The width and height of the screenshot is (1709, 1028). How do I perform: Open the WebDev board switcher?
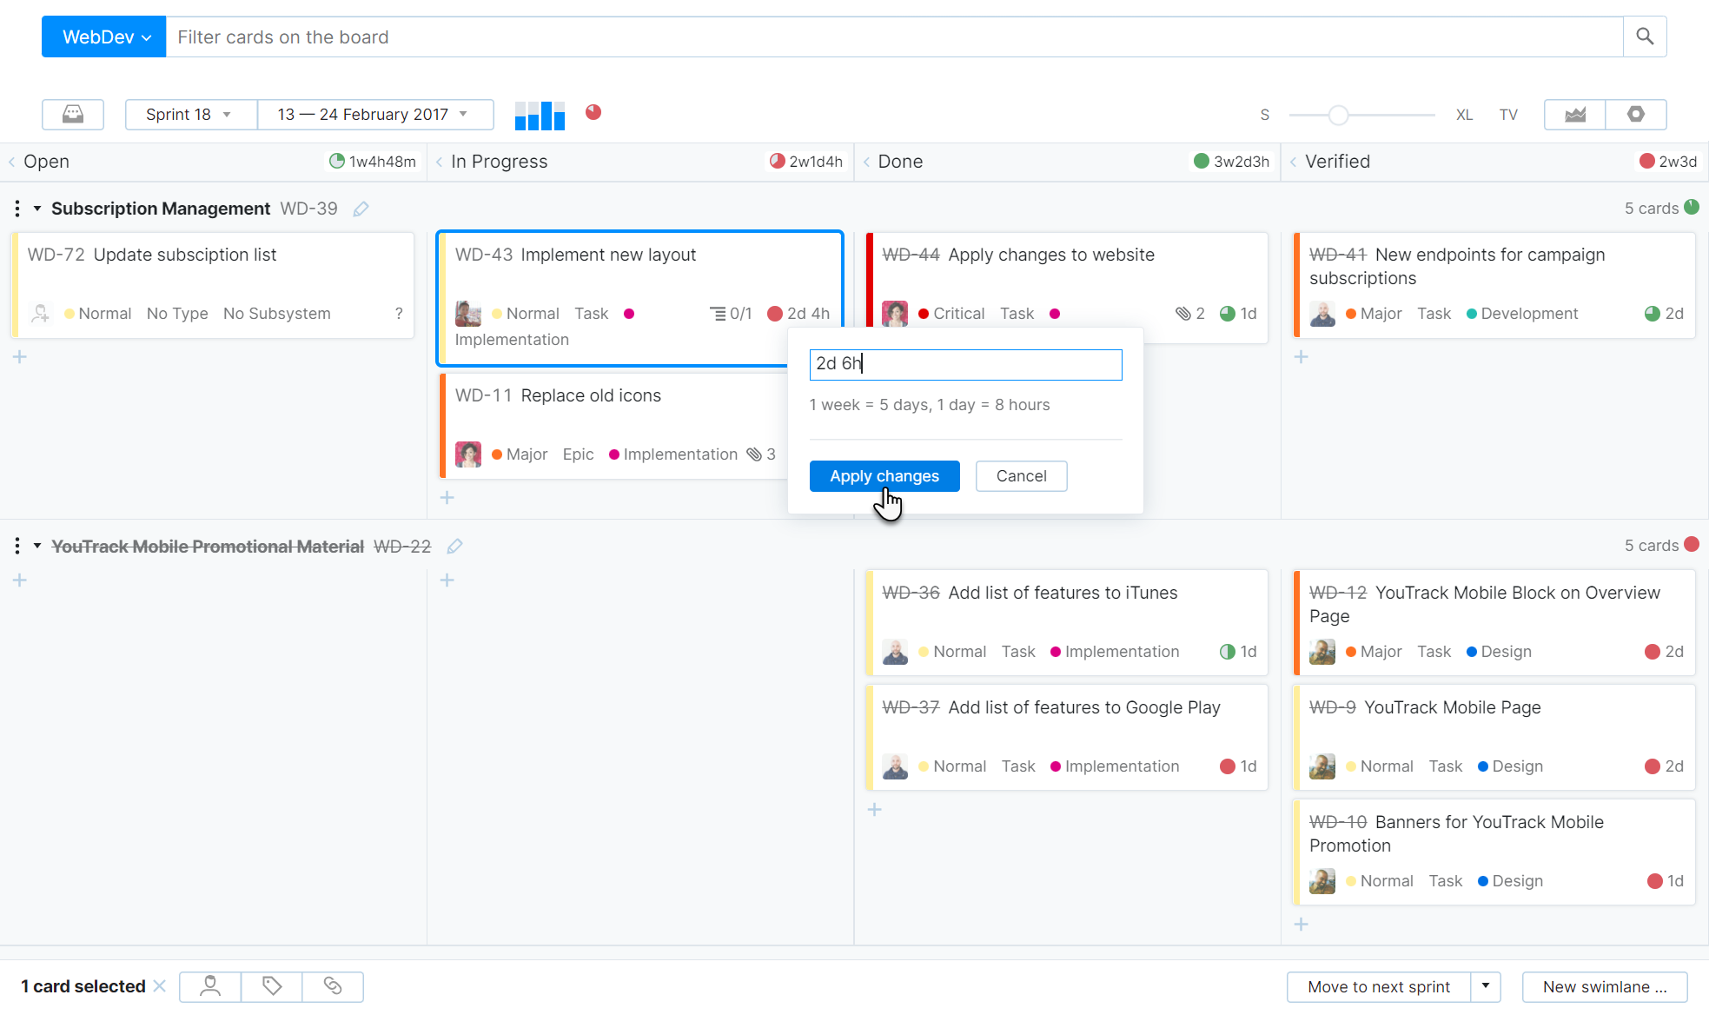click(103, 36)
